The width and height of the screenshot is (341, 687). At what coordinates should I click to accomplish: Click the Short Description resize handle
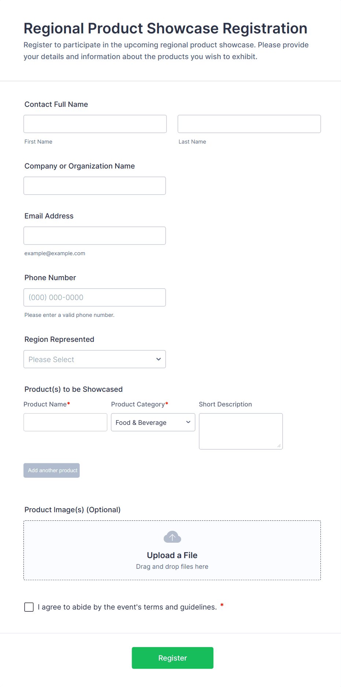pos(279,445)
